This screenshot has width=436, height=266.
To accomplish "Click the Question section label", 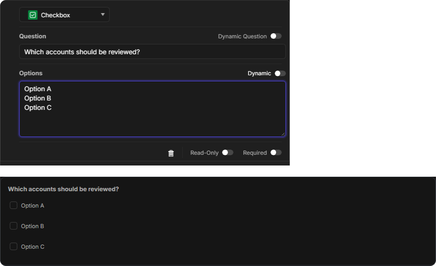I will [x=32, y=36].
